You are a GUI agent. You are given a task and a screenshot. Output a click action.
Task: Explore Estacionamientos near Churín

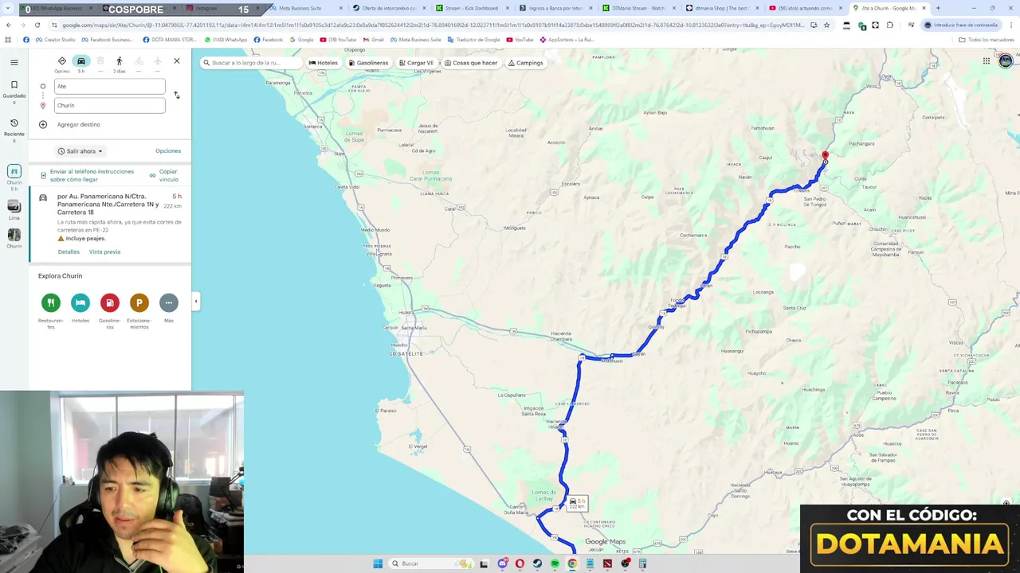point(139,302)
